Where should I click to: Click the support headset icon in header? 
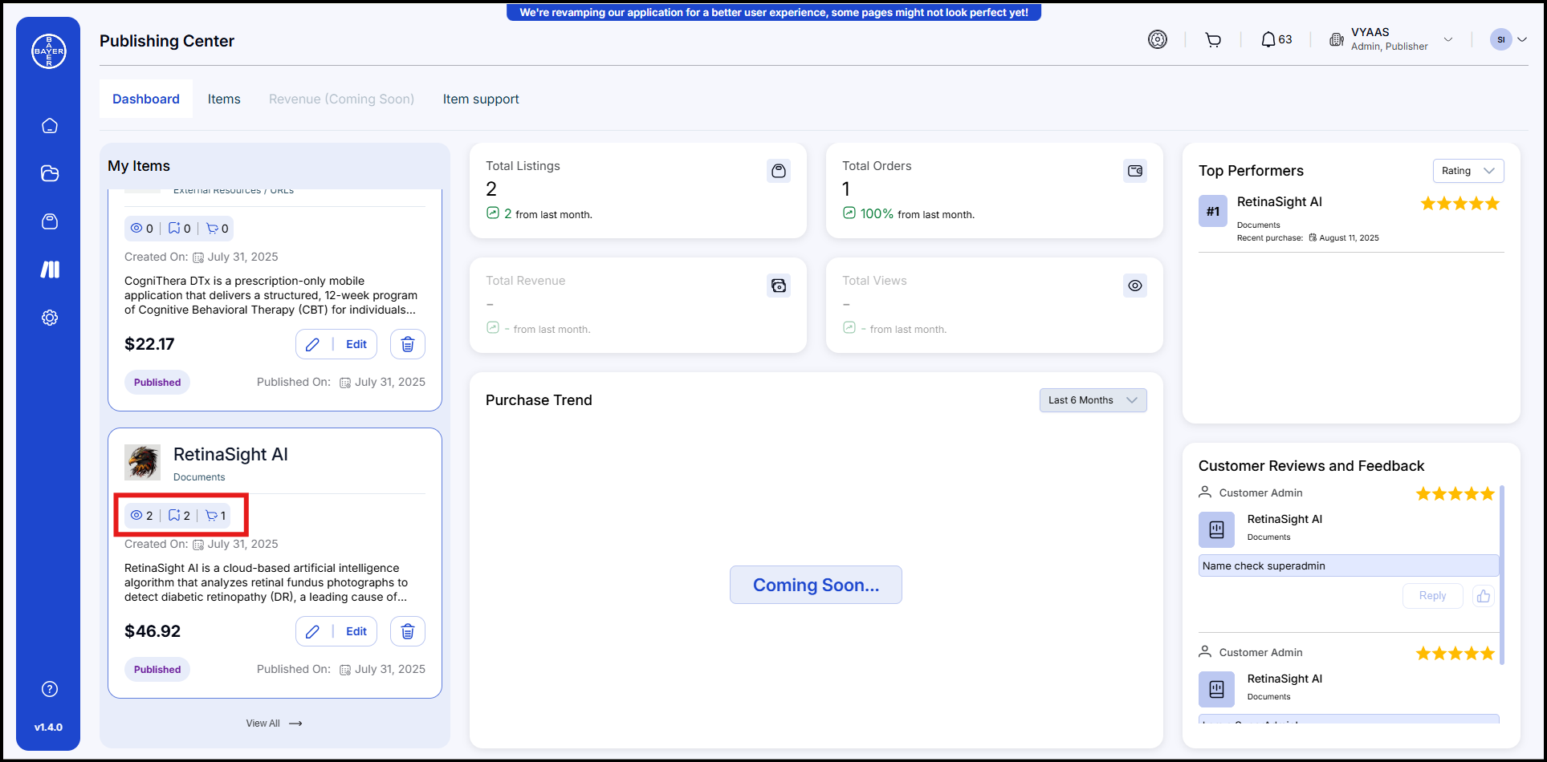(x=1158, y=39)
